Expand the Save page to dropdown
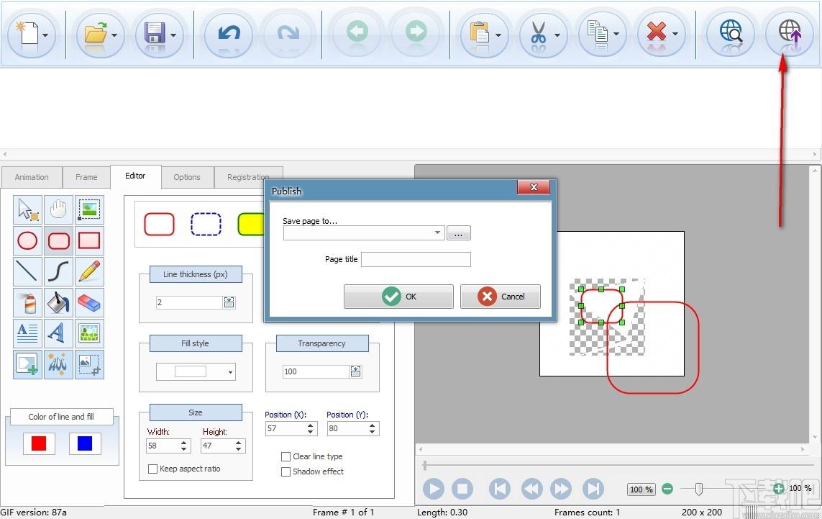 coord(437,233)
